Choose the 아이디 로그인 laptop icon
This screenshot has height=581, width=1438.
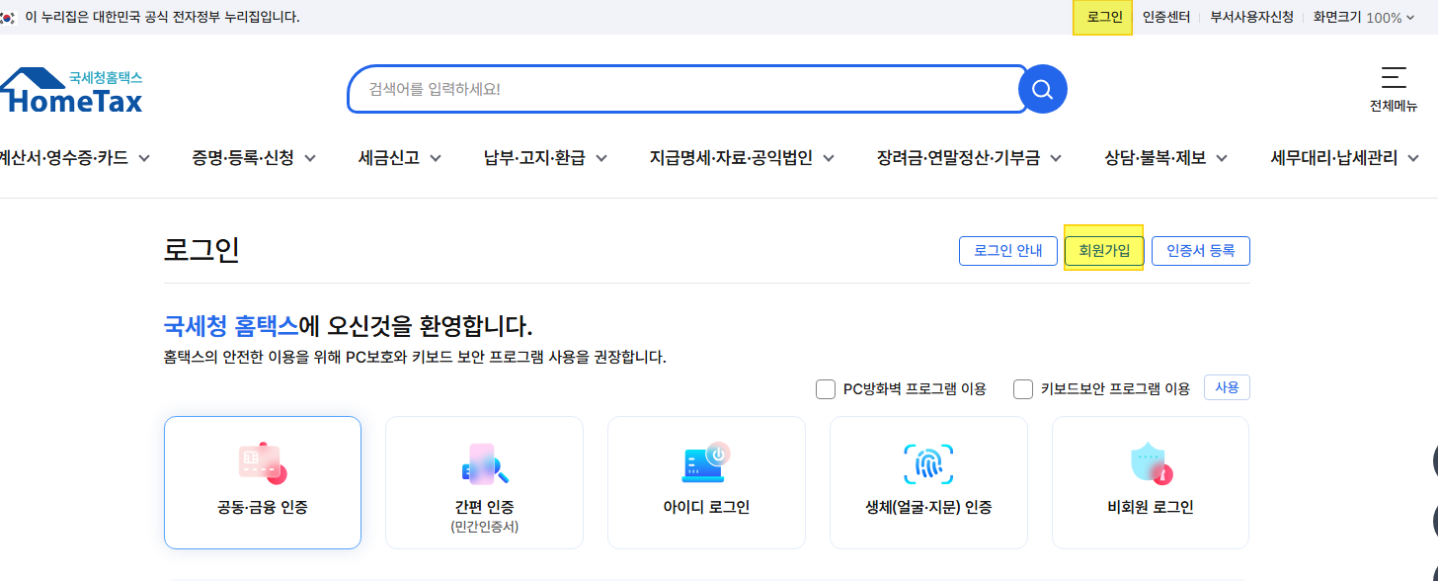tap(706, 462)
